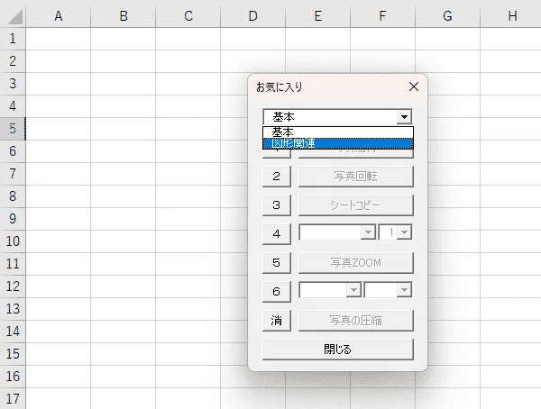Click the number 2 button
This screenshot has width=541, height=409.
click(x=277, y=177)
